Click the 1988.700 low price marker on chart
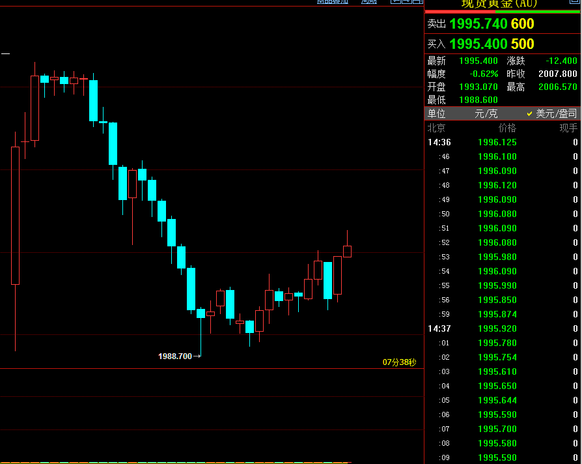The width and height of the screenshot is (582, 464). [175, 356]
